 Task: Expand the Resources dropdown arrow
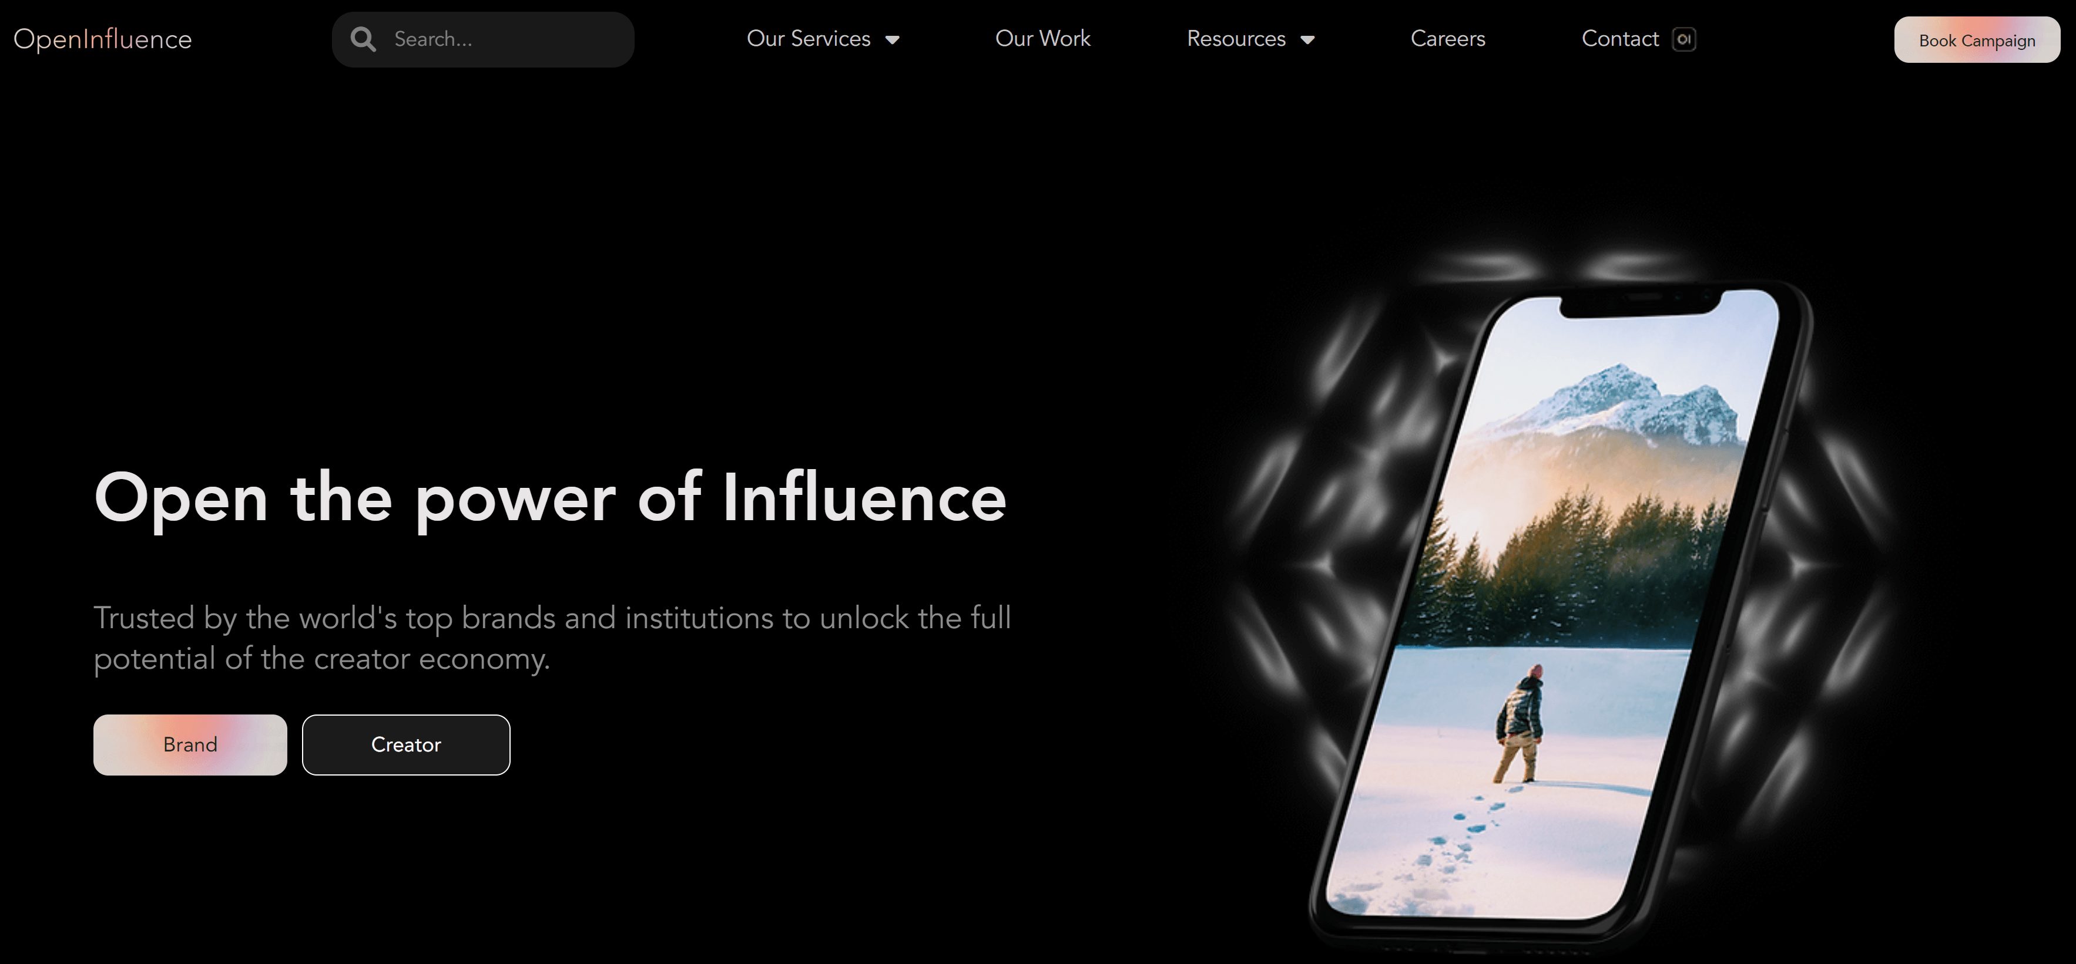(1307, 39)
